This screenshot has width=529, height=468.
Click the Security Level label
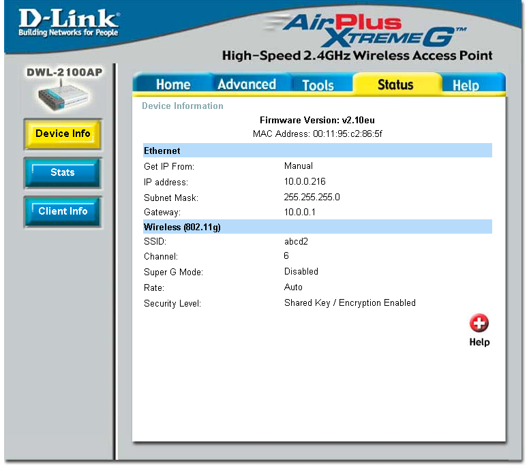tap(172, 303)
